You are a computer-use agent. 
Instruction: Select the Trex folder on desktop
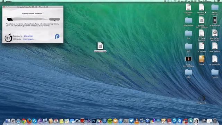[188, 35]
